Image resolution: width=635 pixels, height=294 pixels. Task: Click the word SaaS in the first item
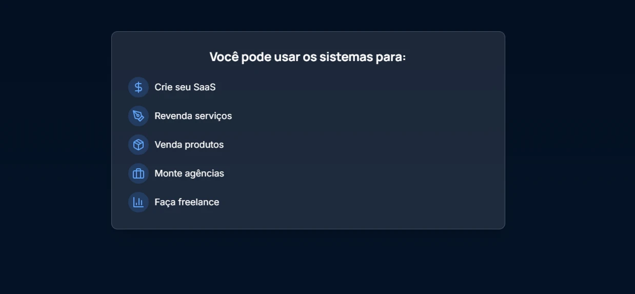pos(205,87)
